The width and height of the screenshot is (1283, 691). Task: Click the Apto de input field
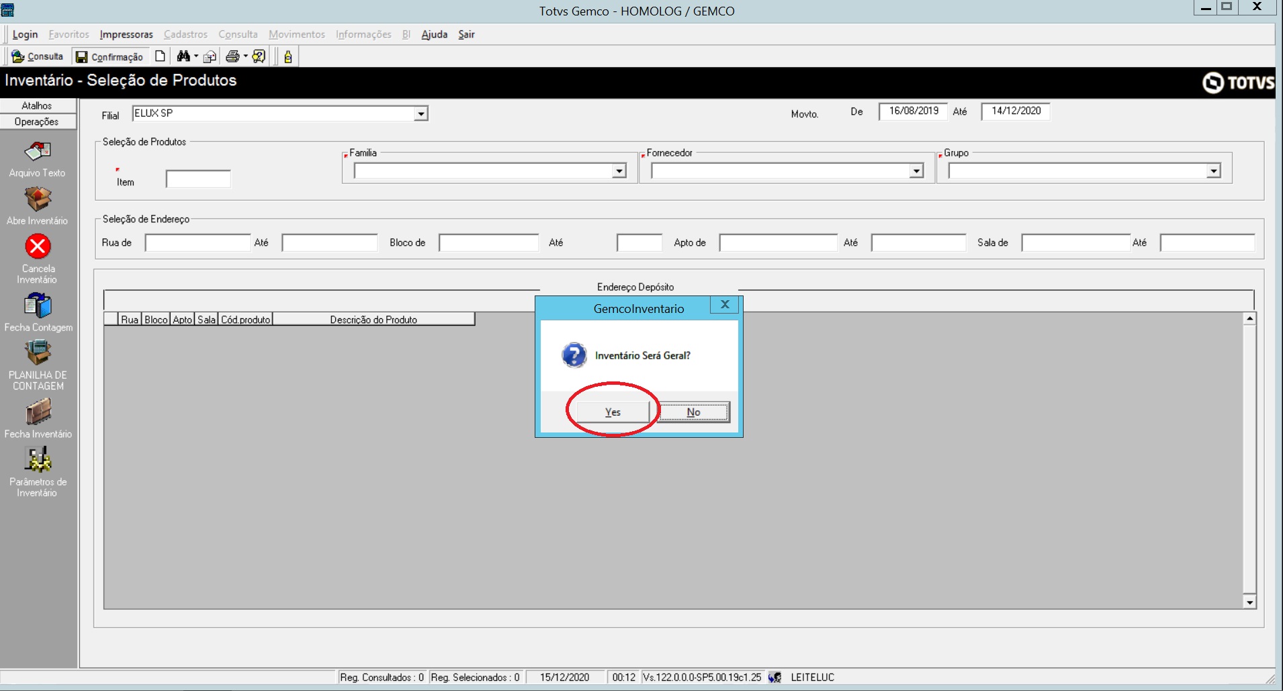[778, 242]
